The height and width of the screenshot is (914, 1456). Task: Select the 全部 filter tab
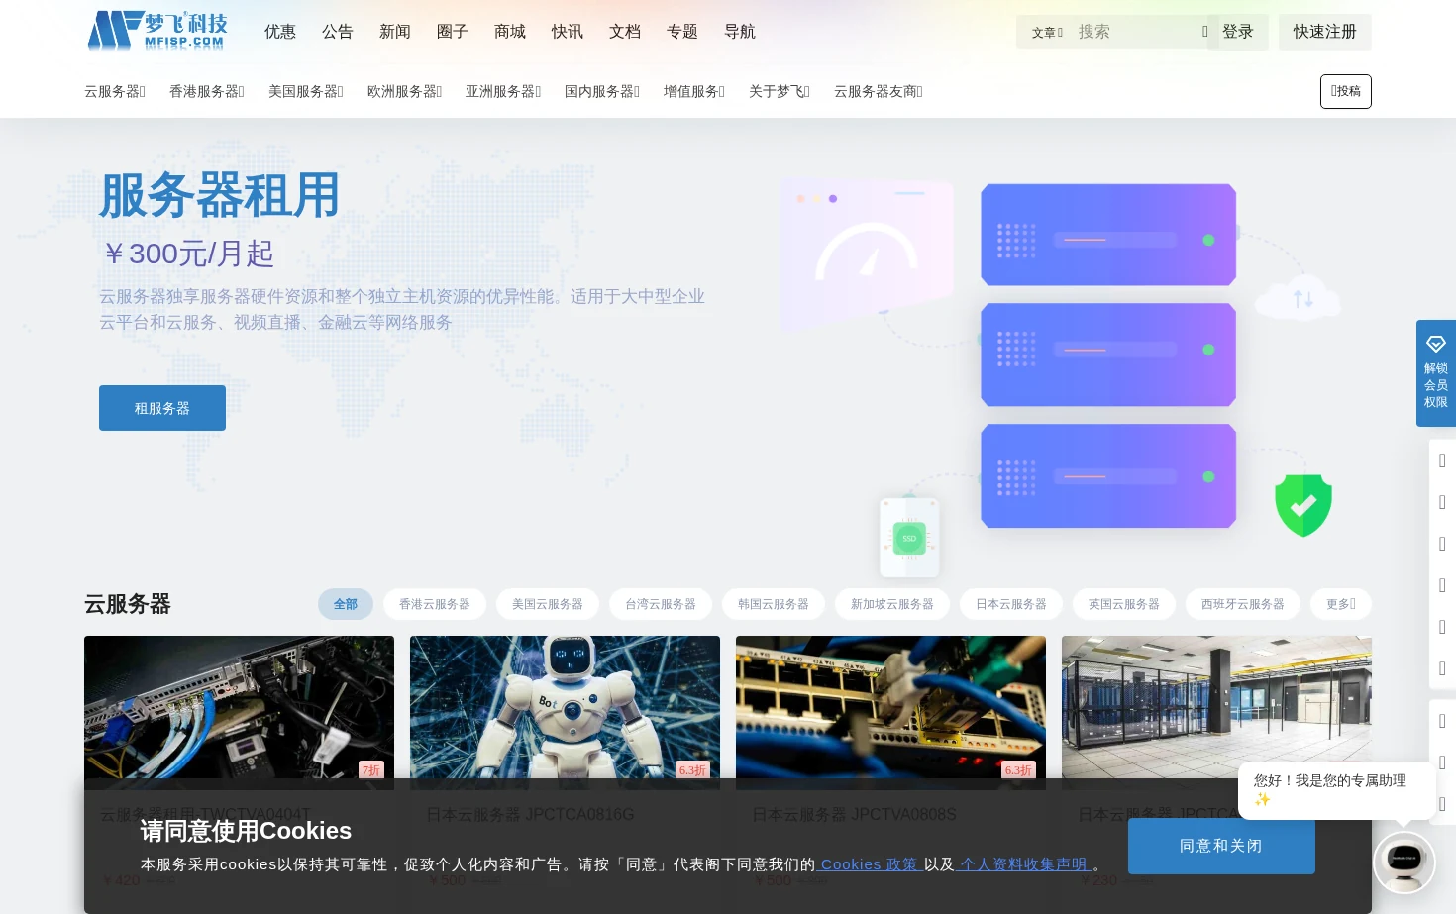(346, 604)
